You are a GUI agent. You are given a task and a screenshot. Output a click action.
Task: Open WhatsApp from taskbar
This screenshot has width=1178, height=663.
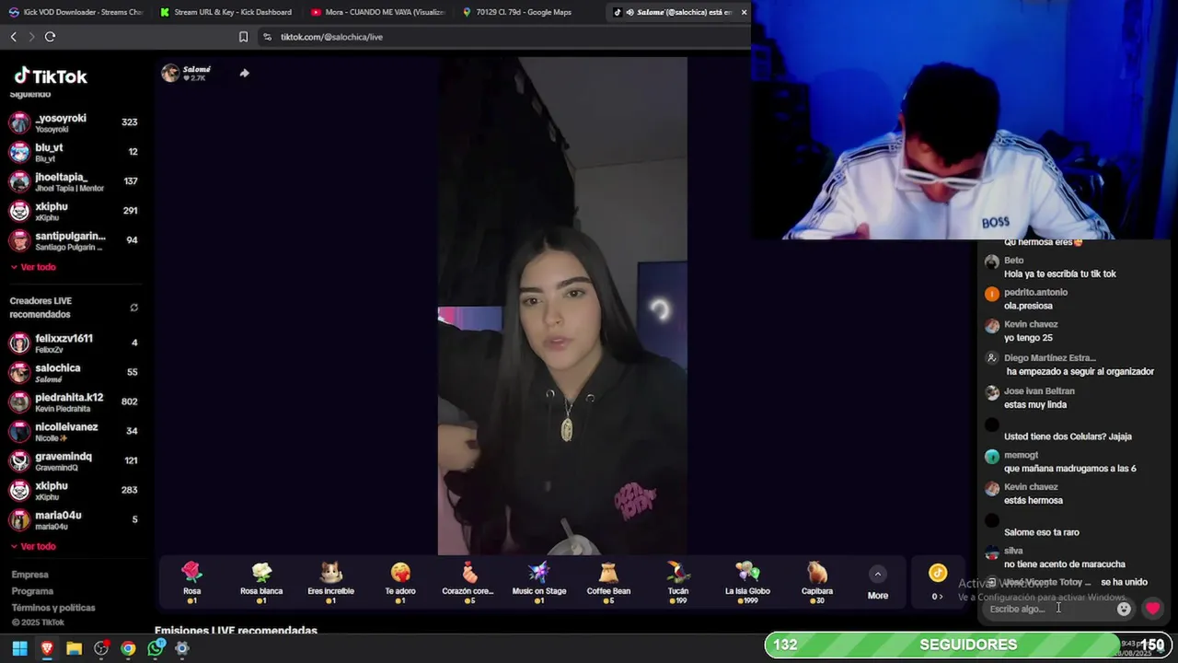pyautogui.click(x=156, y=648)
